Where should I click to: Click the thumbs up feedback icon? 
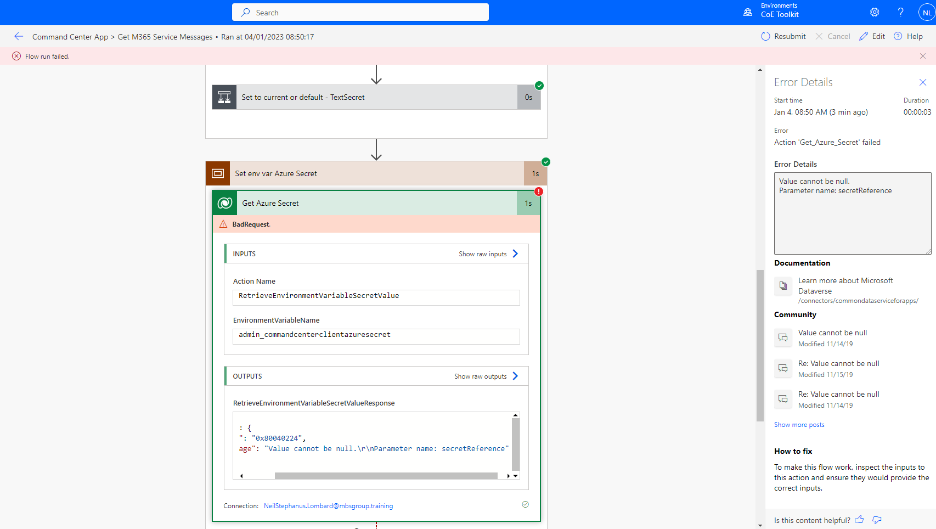[859, 520]
